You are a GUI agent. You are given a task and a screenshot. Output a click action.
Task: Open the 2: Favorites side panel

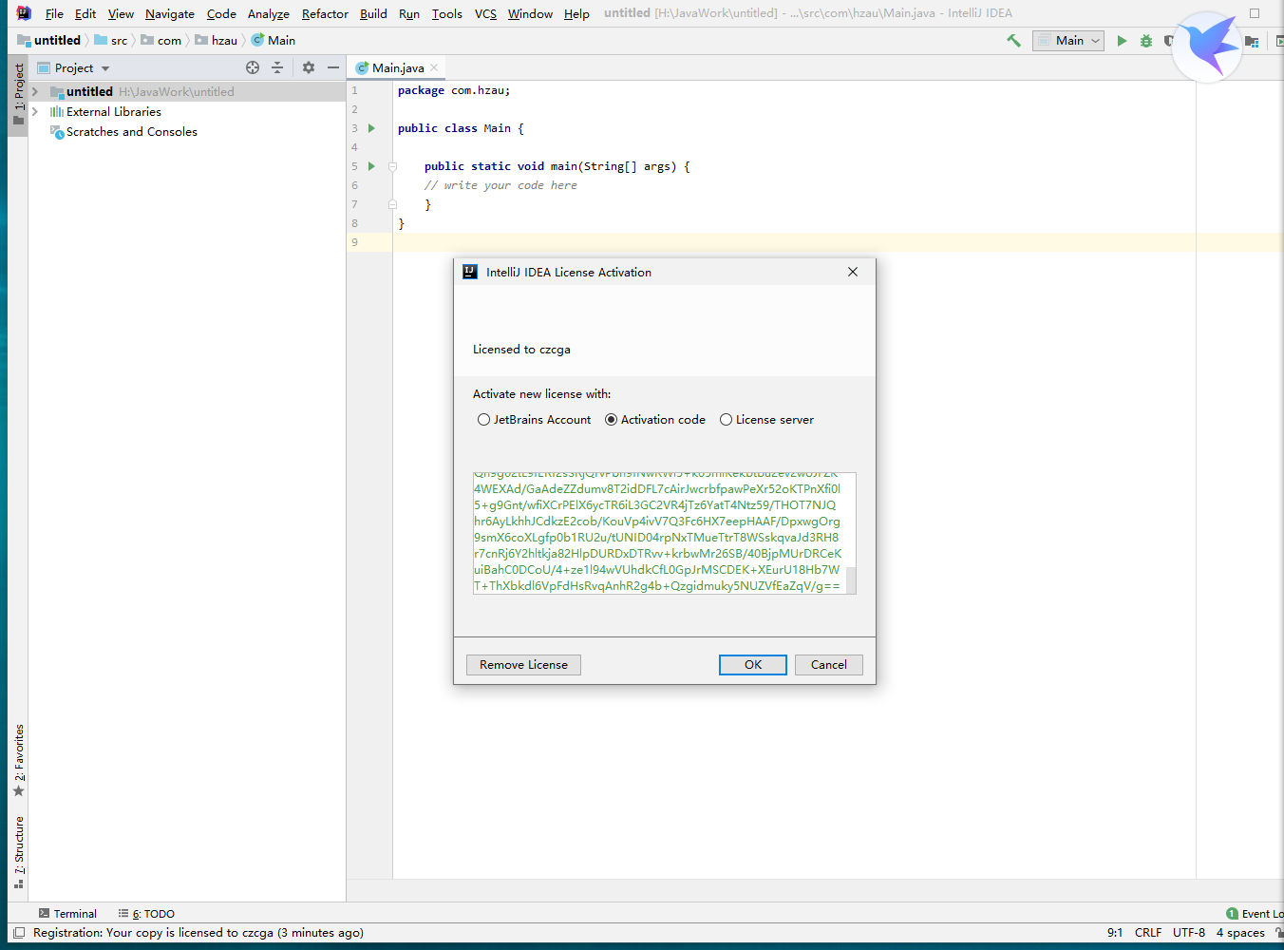point(19,760)
